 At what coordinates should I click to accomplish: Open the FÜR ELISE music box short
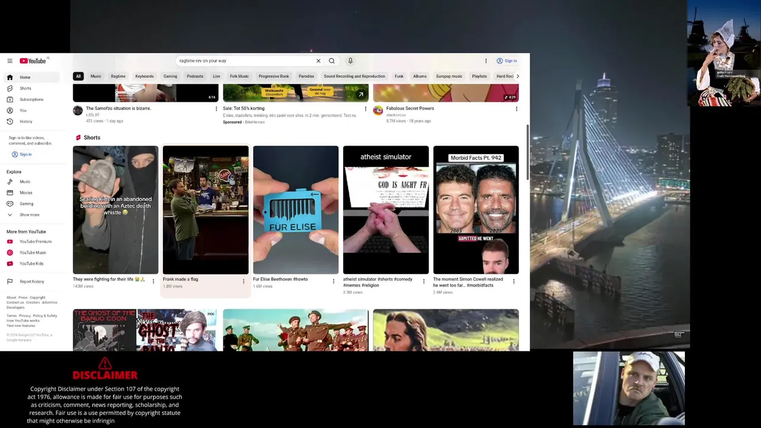click(295, 210)
